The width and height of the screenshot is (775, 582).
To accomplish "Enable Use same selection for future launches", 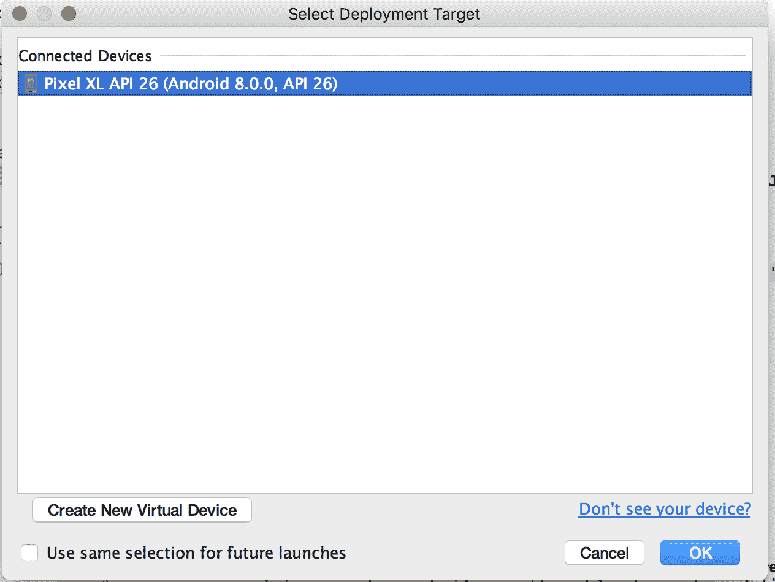I will 29,553.
